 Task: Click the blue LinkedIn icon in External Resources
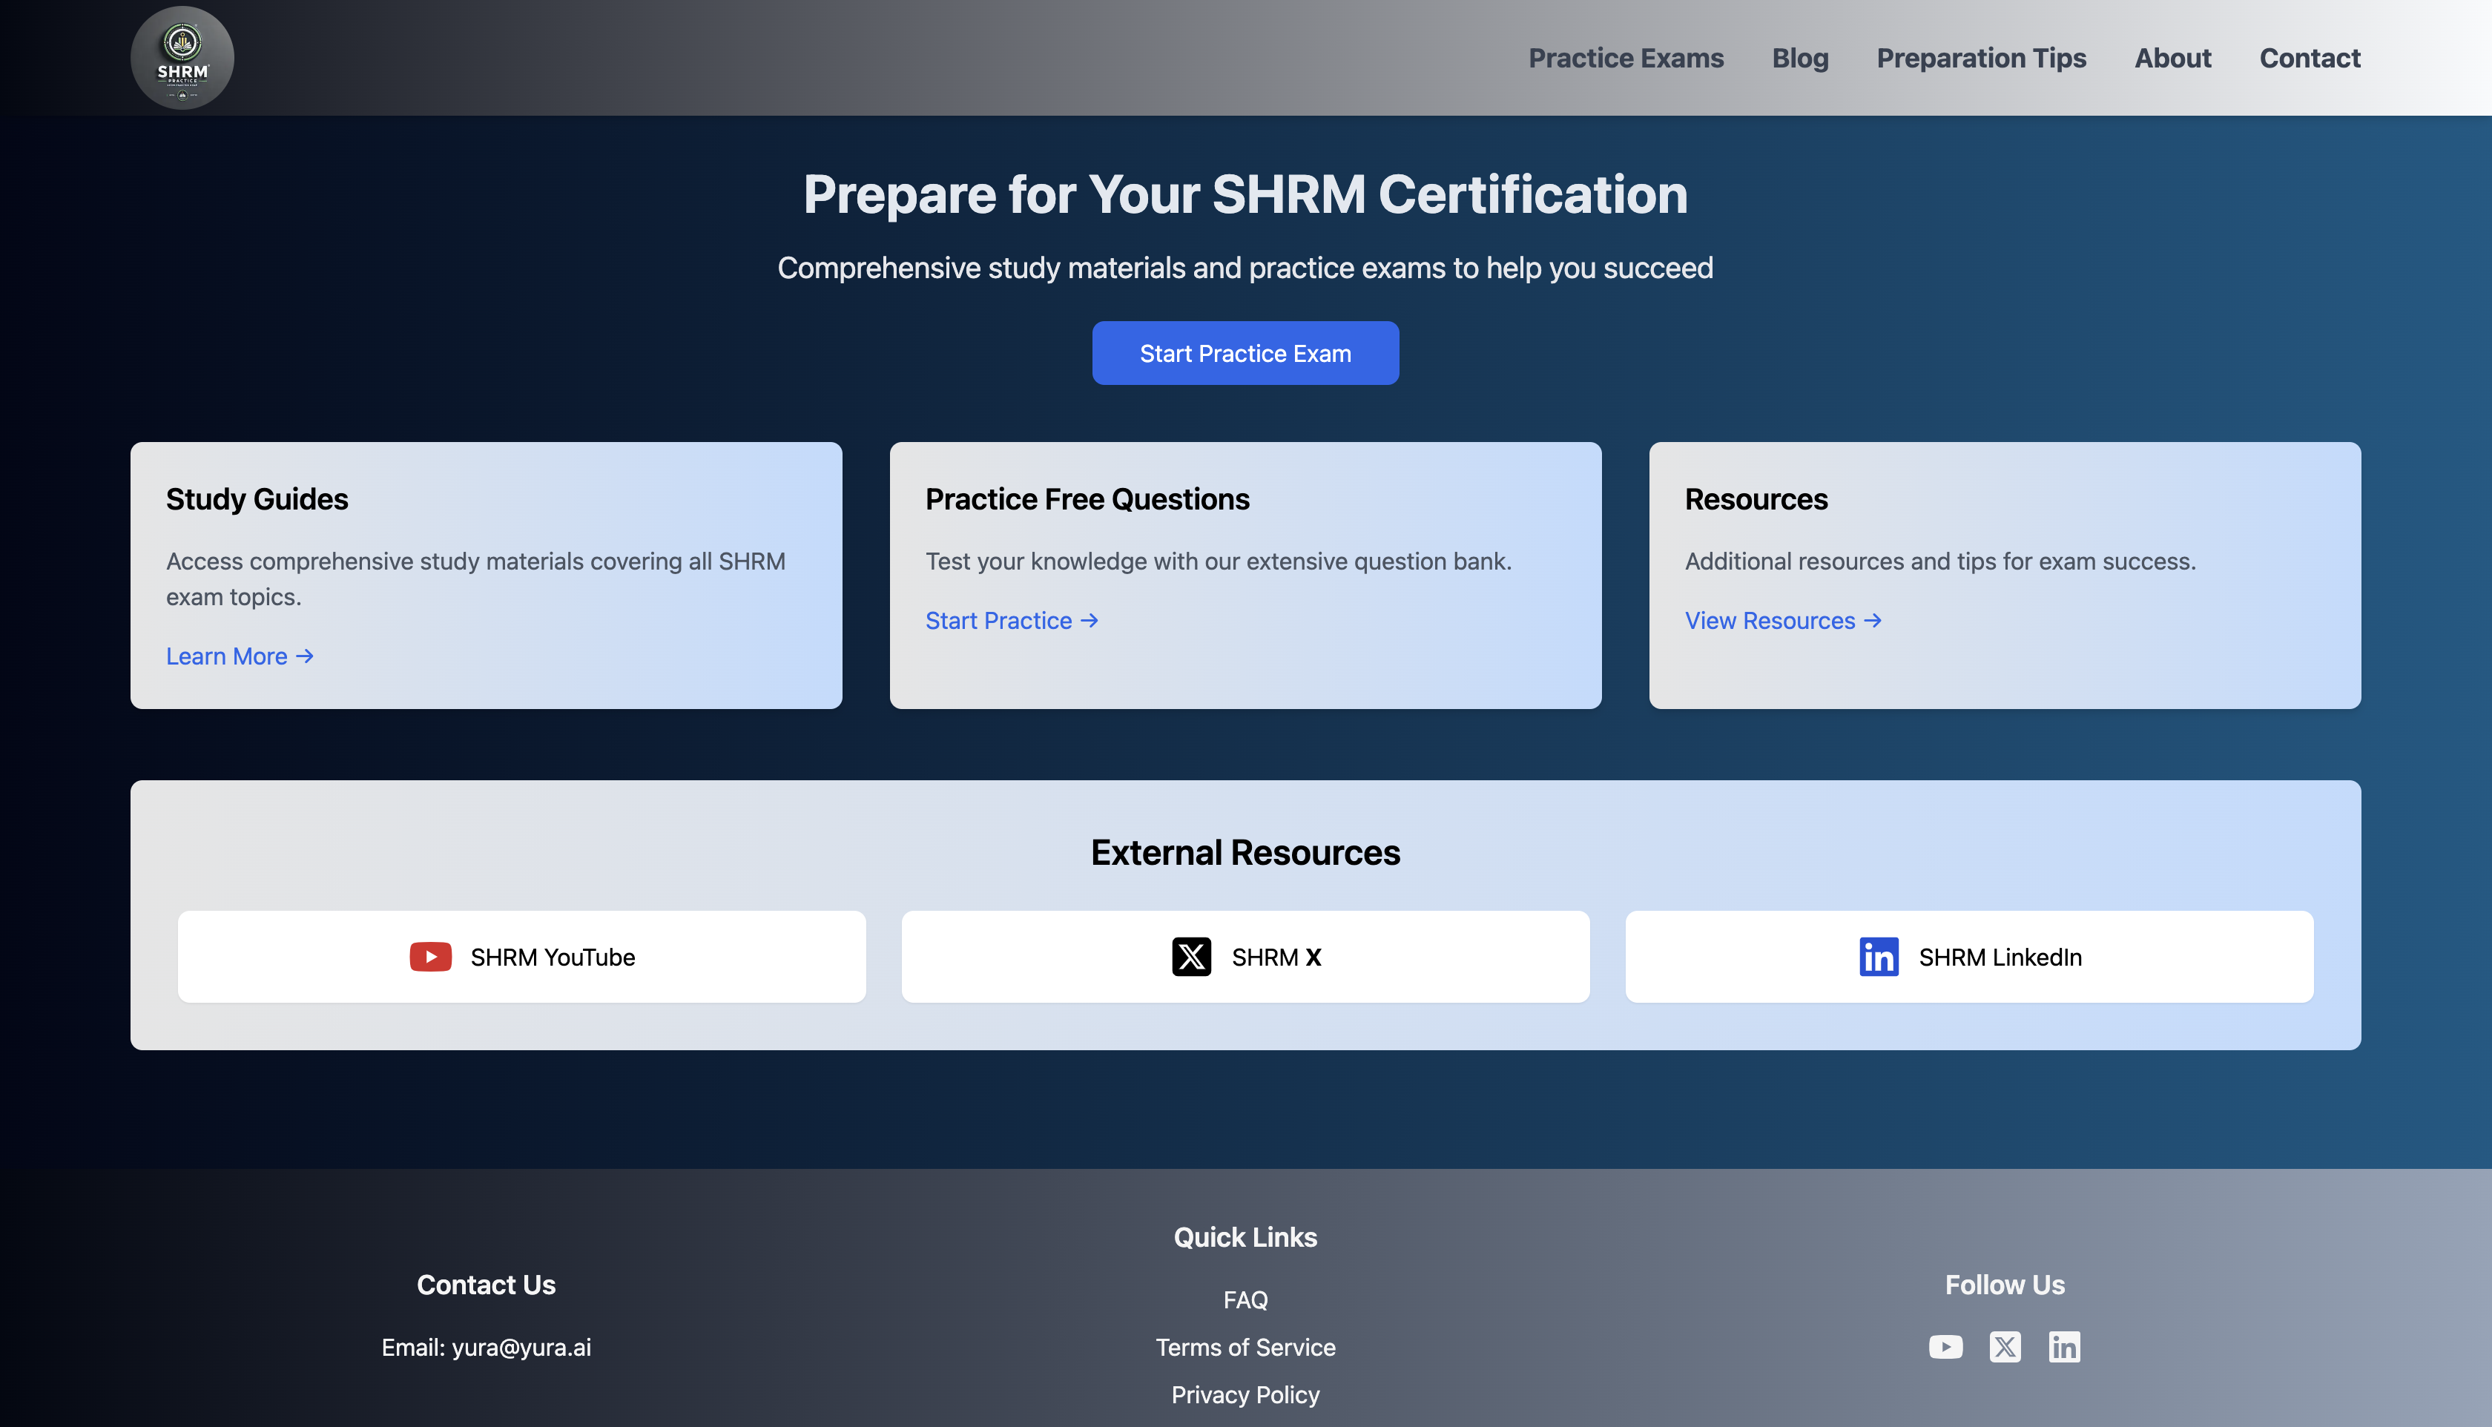pos(1879,957)
